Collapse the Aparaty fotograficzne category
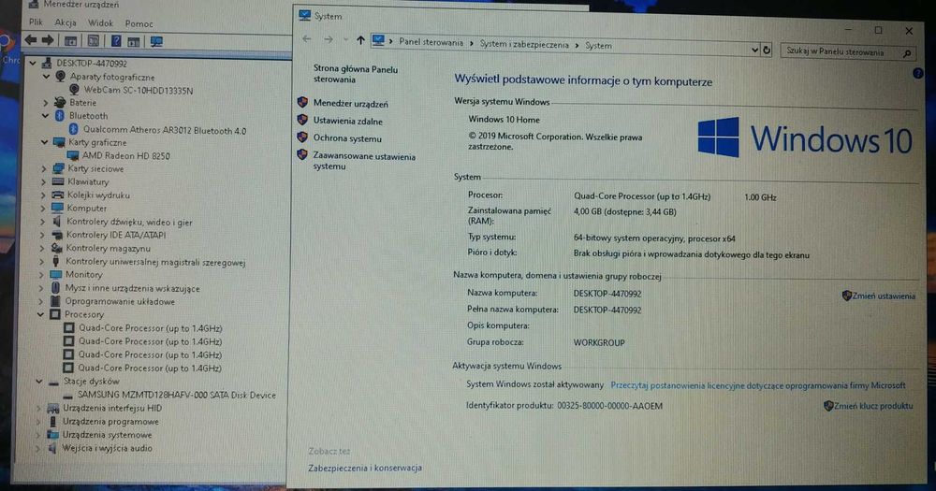The height and width of the screenshot is (491, 936). (46, 77)
